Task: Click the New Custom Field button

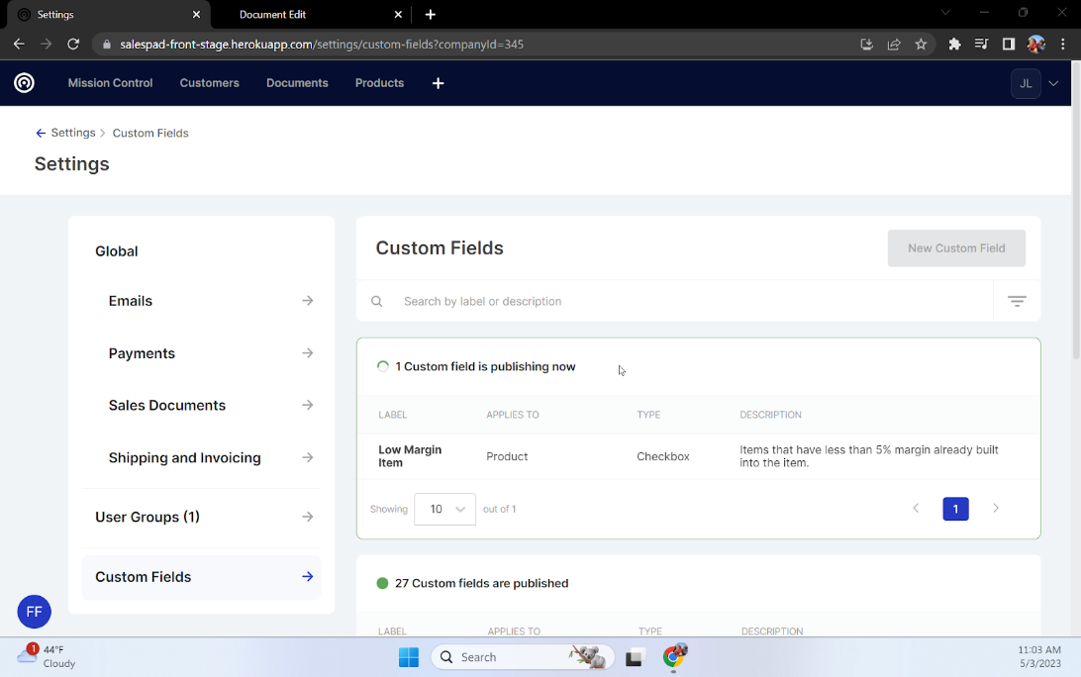Action: (x=955, y=248)
